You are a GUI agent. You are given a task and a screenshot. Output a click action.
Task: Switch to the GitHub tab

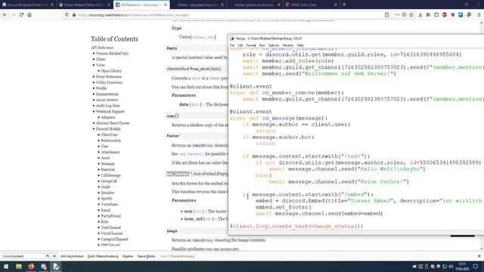[x=197, y=5]
